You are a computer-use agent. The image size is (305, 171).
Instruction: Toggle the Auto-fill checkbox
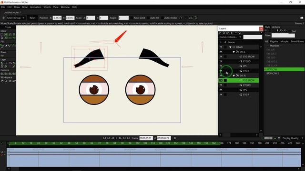pyautogui.click(x=148, y=18)
